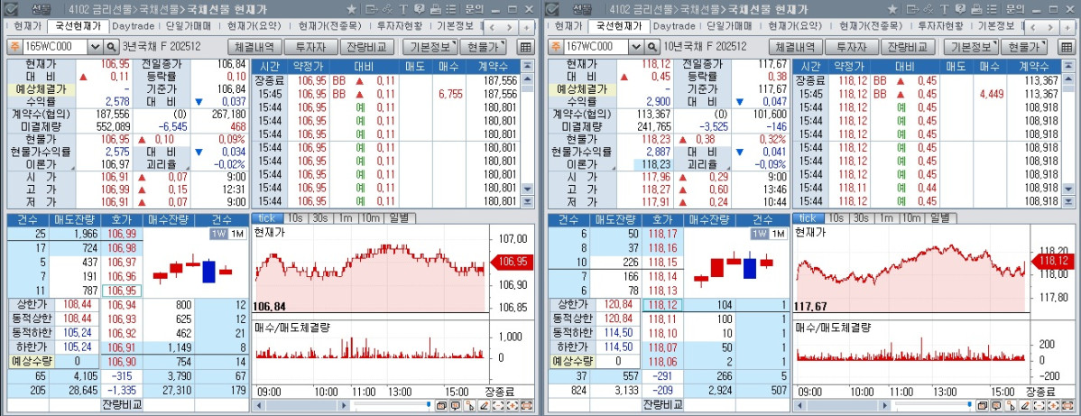Open help icon in 10년국채 window title bar
Viewport: 1081px width, 416px height.
point(960,10)
